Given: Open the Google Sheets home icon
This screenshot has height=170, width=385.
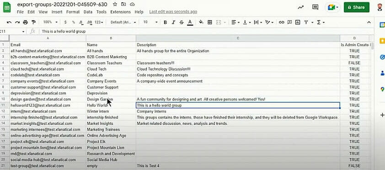Looking at the screenshot, I should (x=7, y=8).
